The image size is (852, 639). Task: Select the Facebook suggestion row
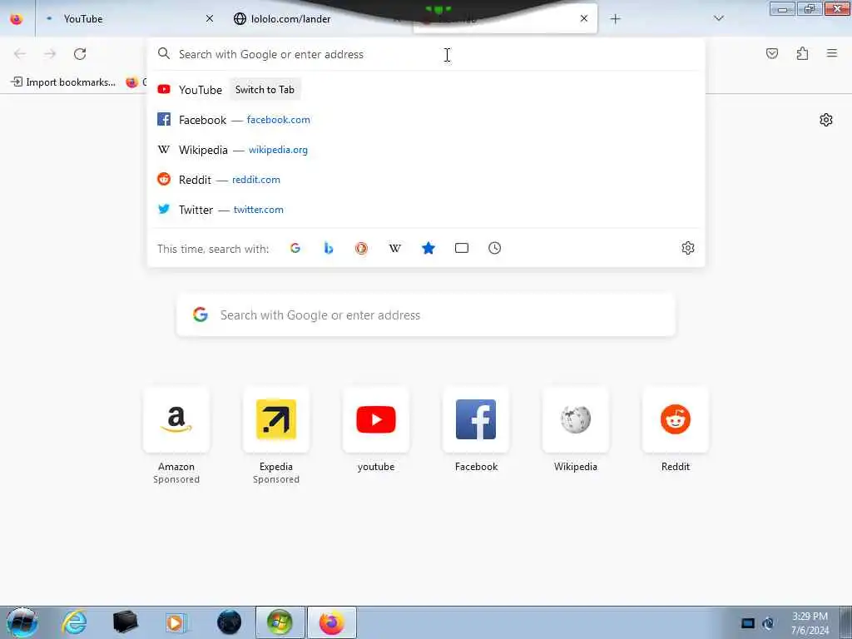pos(427,120)
